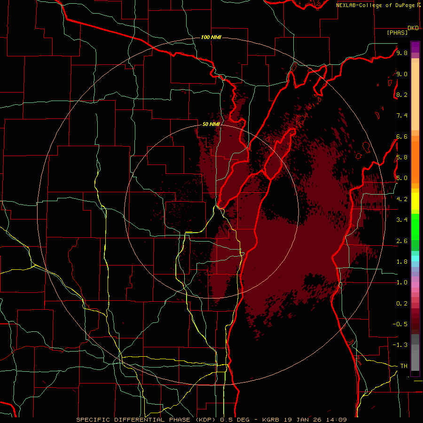
Task: Click the -0.5 scale value
Action: coord(400,324)
